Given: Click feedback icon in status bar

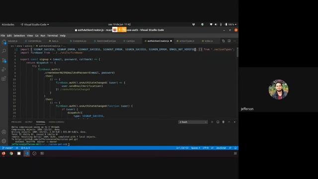Looking at the screenshot, I should pyautogui.click(x=230, y=148).
